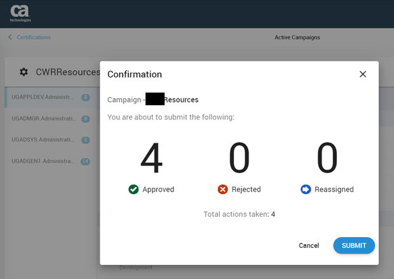
Task: Click the green Approved checkmark icon
Action: (x=133, y=189)
